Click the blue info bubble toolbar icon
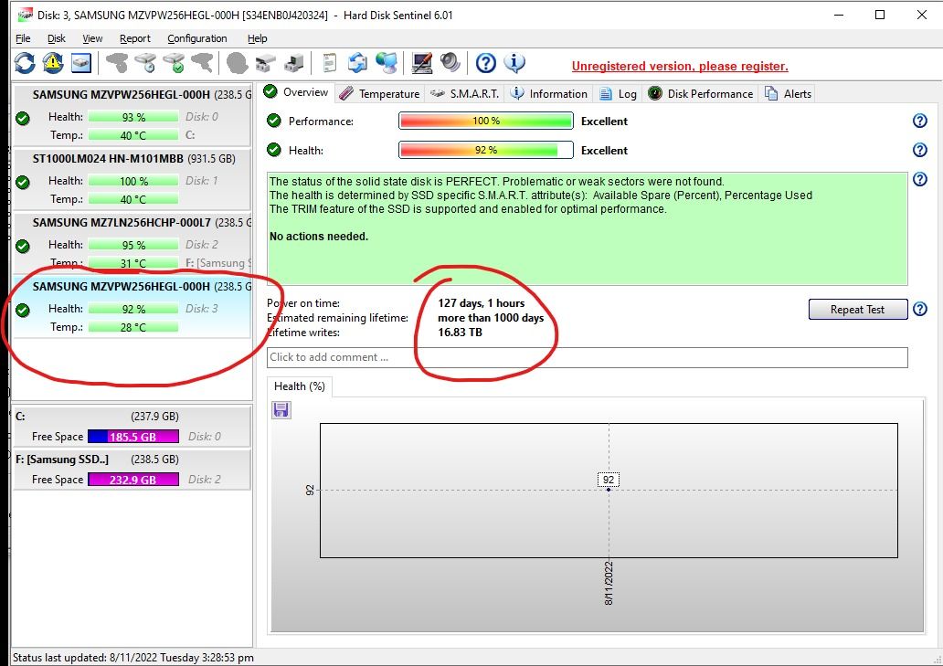The image size is (943, 666). [514, 62]
